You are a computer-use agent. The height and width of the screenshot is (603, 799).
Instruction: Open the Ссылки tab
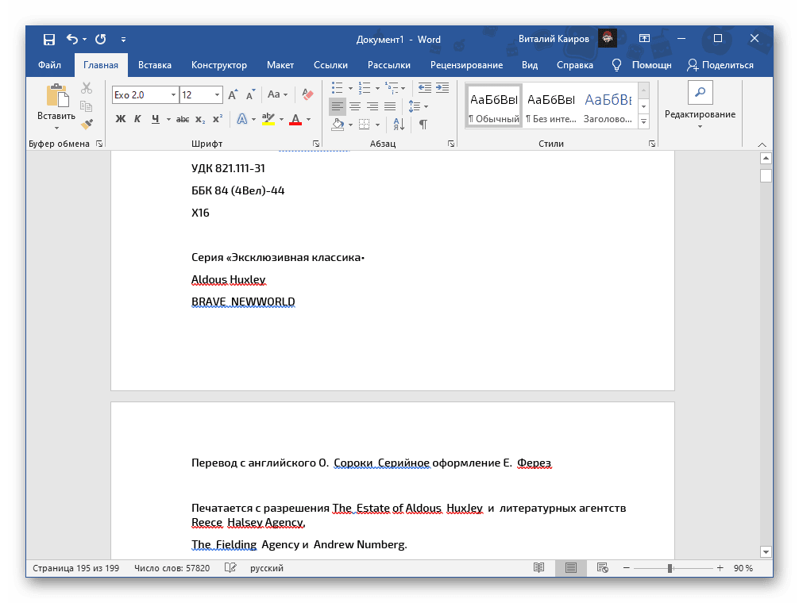(330, 65)
